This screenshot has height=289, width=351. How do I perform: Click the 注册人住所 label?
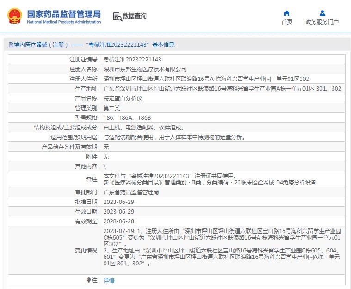[x=83, y=79]
